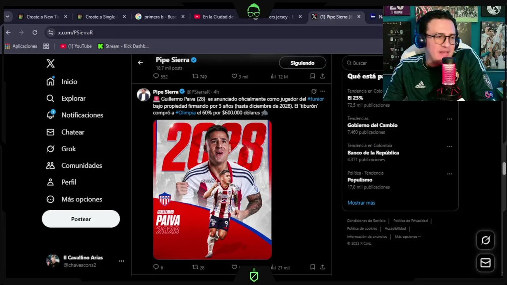Reply to Paiva post with 6 replies
The image size is (507, 285).
(x=158, y=267)
